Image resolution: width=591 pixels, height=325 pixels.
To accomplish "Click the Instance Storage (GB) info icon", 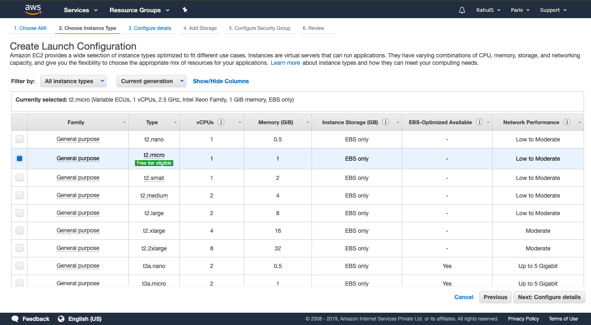I will click(x=385, y=122).
